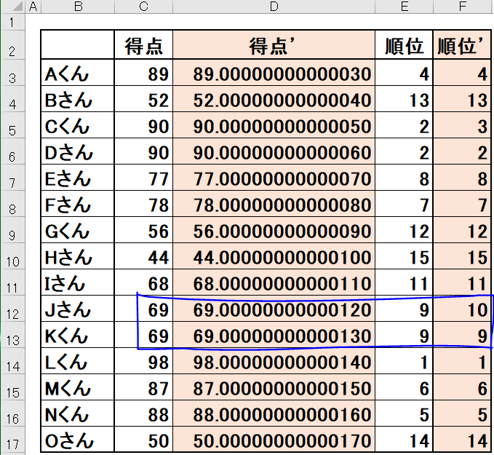Select the Dさん name cell
The image size is (494, 455).
[x=78, y=151]
